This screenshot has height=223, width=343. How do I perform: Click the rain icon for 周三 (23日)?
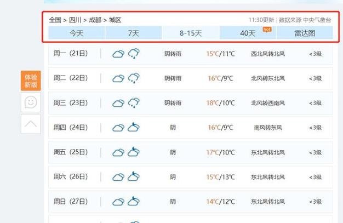coord(134,102)
